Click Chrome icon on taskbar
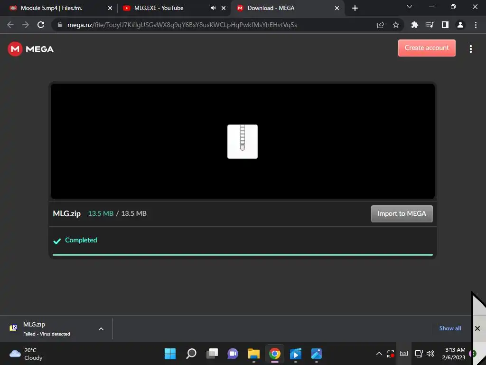 point(275,354)
